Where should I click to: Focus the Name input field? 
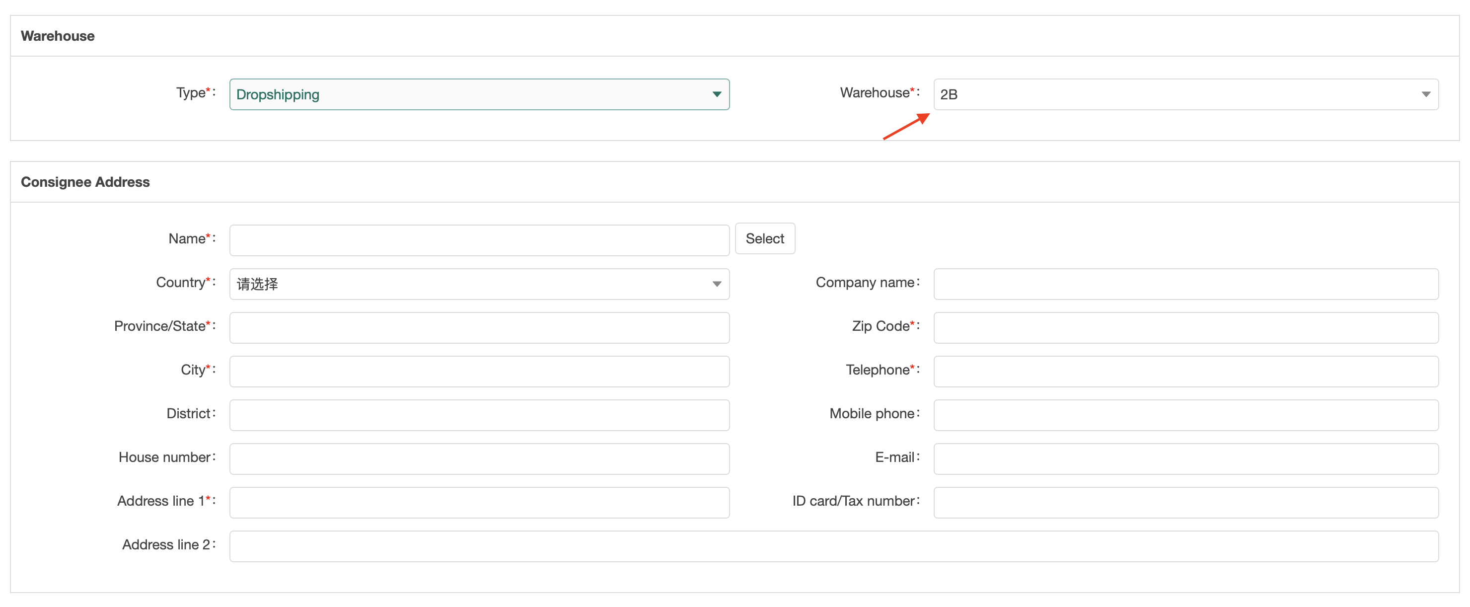click(479, 240)
